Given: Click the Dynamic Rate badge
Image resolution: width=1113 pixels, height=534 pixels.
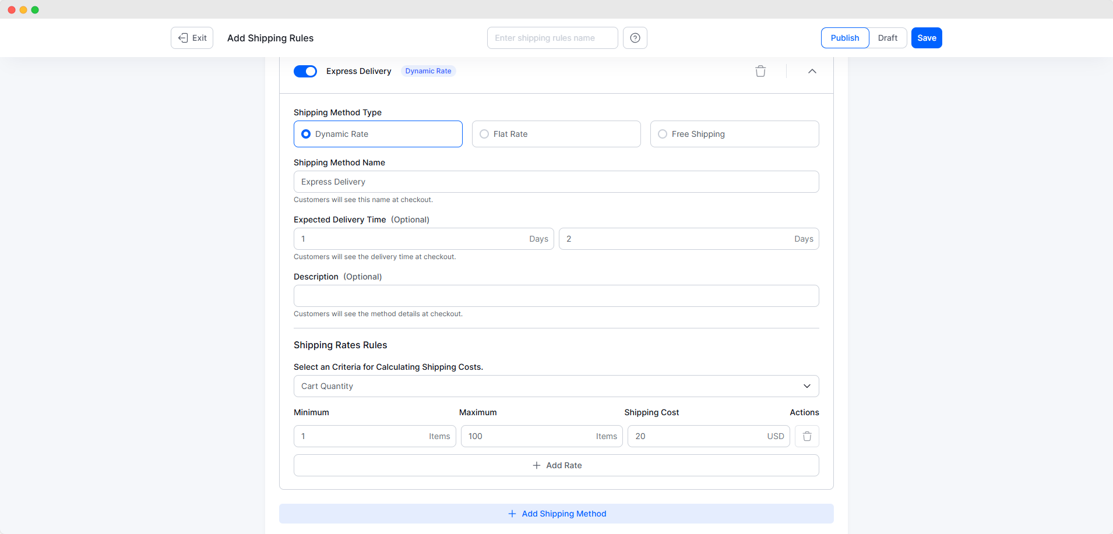Looking at the screenshot, I should pyautogui.click(x=428, y=71).
